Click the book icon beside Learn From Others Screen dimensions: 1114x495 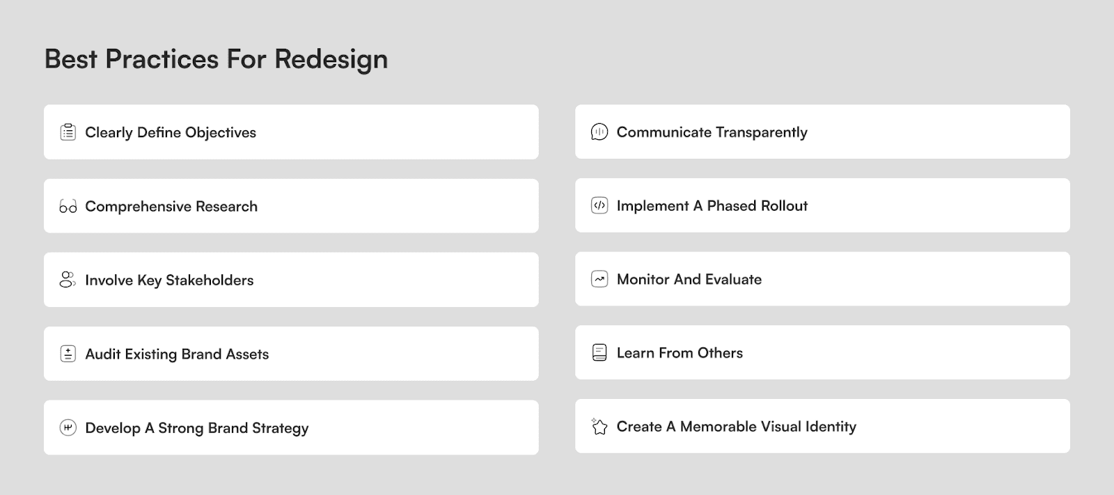pyautogui.click(x=599, y=353)
